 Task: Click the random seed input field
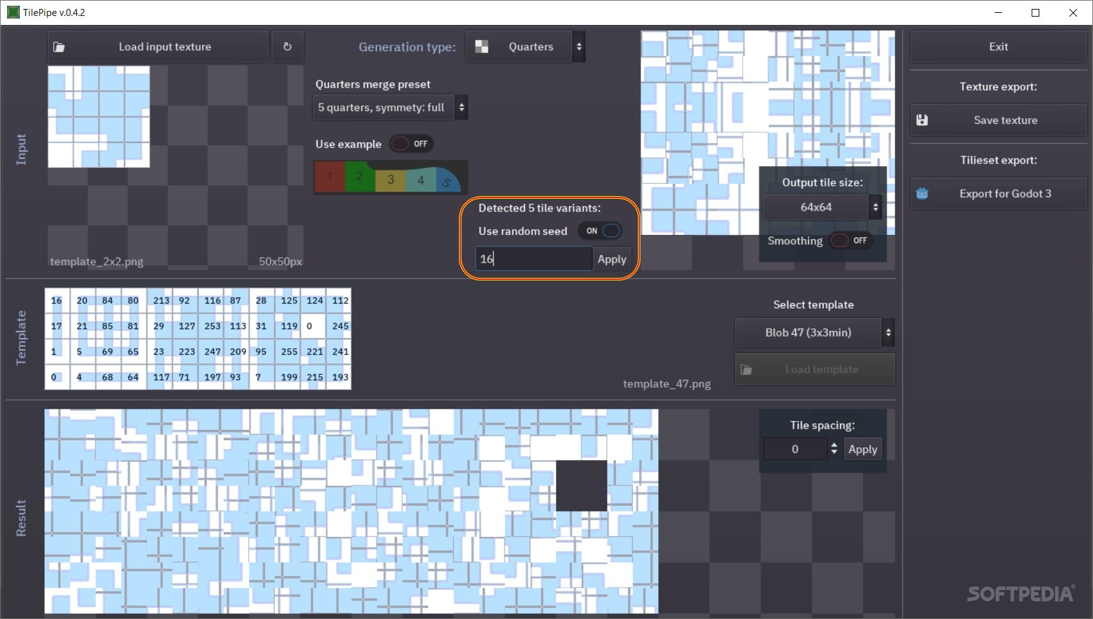[534, 259]
